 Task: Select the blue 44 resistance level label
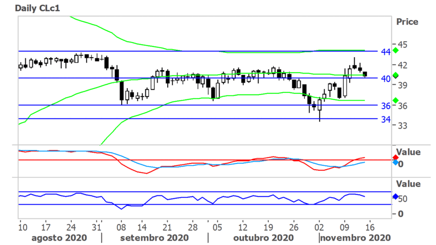tap(386, 52)
